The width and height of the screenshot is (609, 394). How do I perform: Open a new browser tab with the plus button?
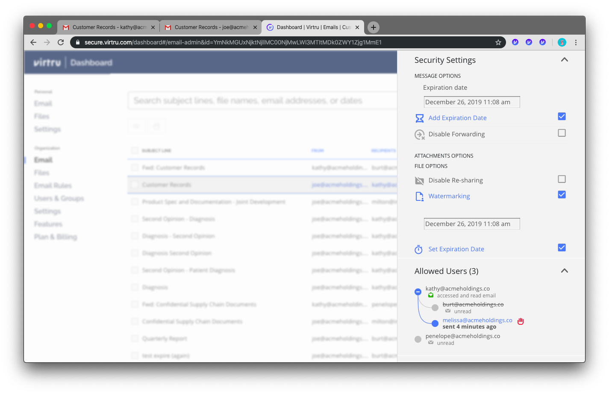point(374,27)
